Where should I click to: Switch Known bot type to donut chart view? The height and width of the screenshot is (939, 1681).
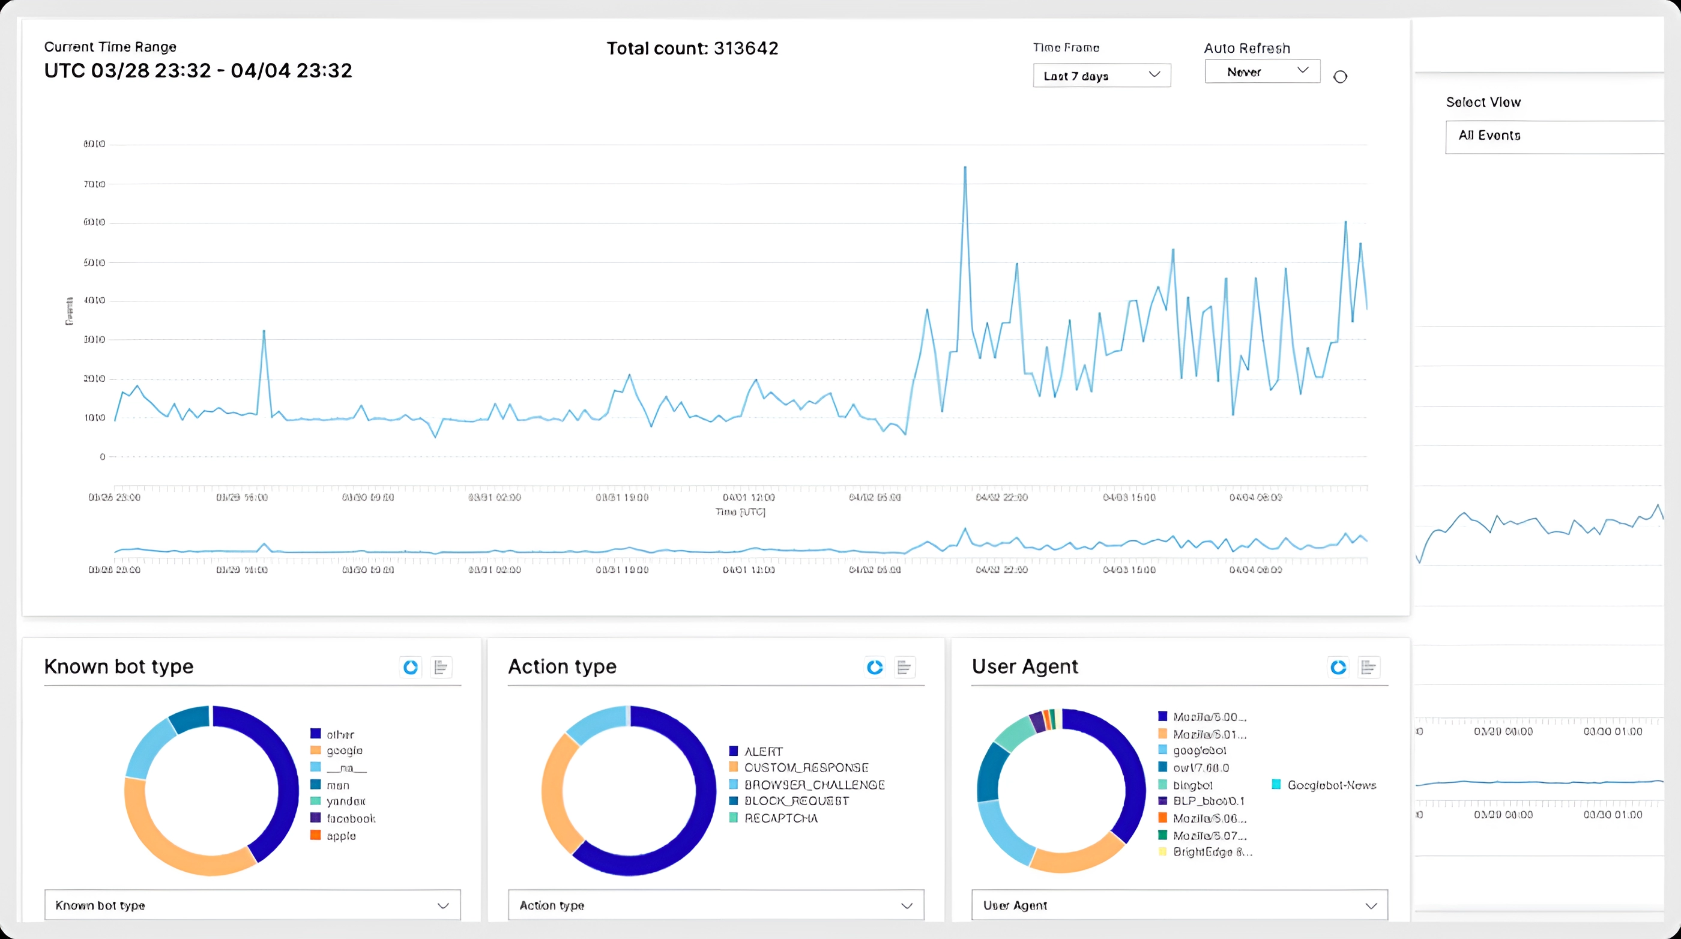click(411, 667)
